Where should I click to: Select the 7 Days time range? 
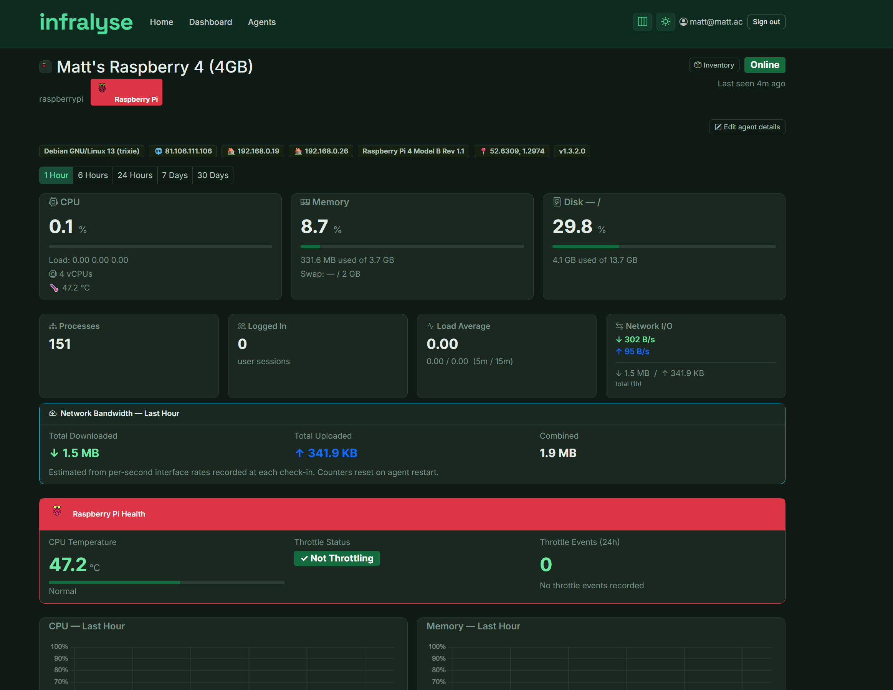175,175
